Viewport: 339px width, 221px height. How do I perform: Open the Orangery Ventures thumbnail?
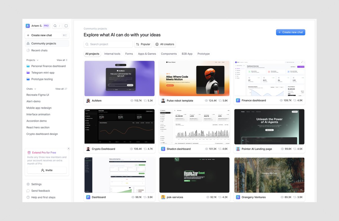tap(269, 175)
